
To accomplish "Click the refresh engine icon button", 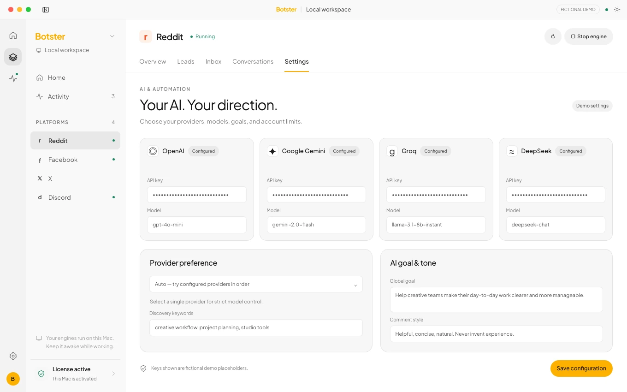I will 553,36.
